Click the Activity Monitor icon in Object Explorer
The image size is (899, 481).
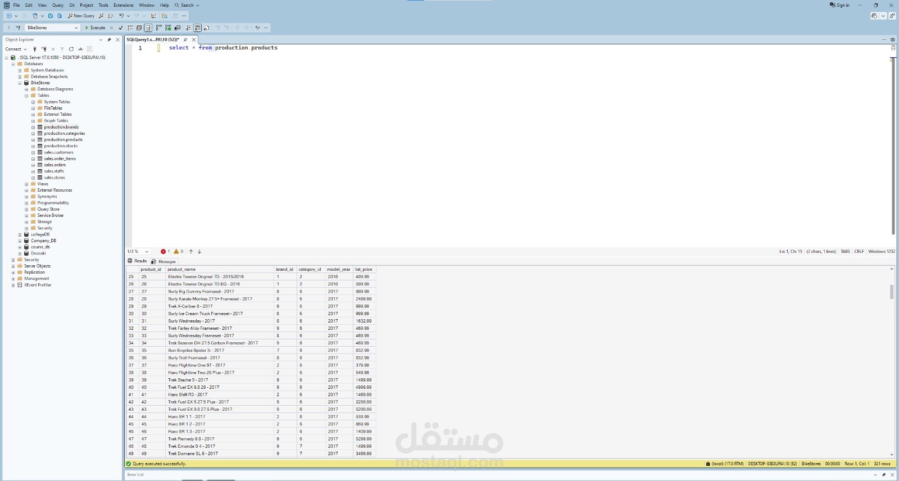80,49
